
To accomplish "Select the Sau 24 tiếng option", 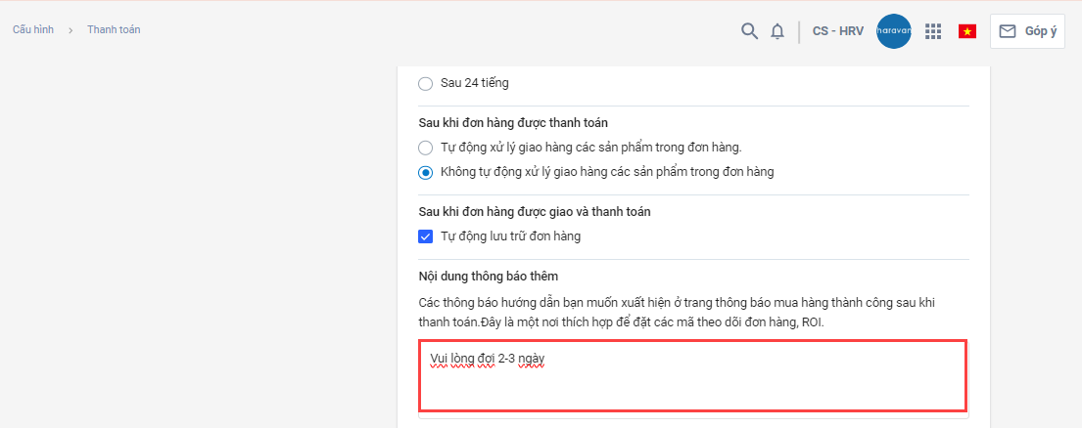I will coord(426,84).
